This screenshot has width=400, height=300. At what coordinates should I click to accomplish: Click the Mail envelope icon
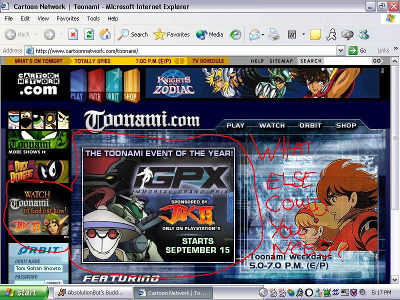pos(254,34)
